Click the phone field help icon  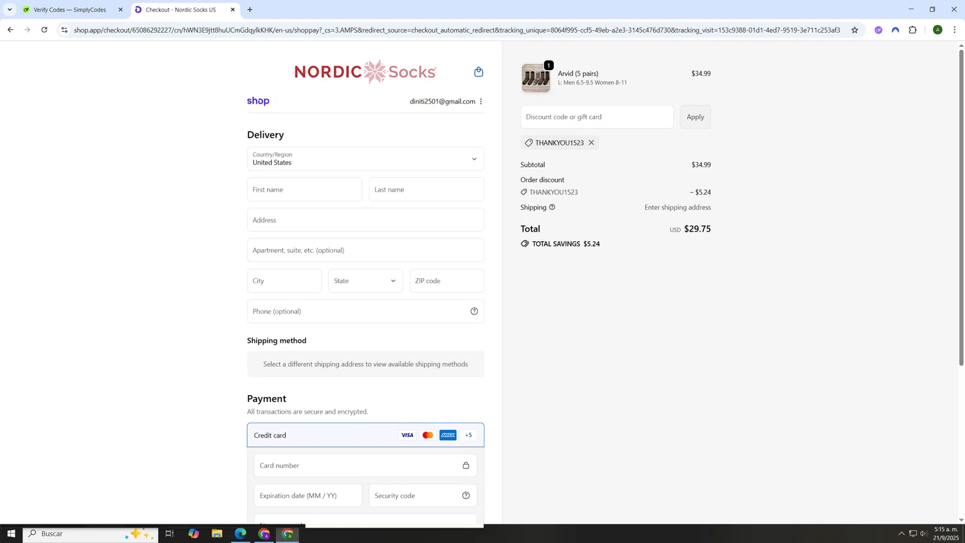tap(474, 311)
